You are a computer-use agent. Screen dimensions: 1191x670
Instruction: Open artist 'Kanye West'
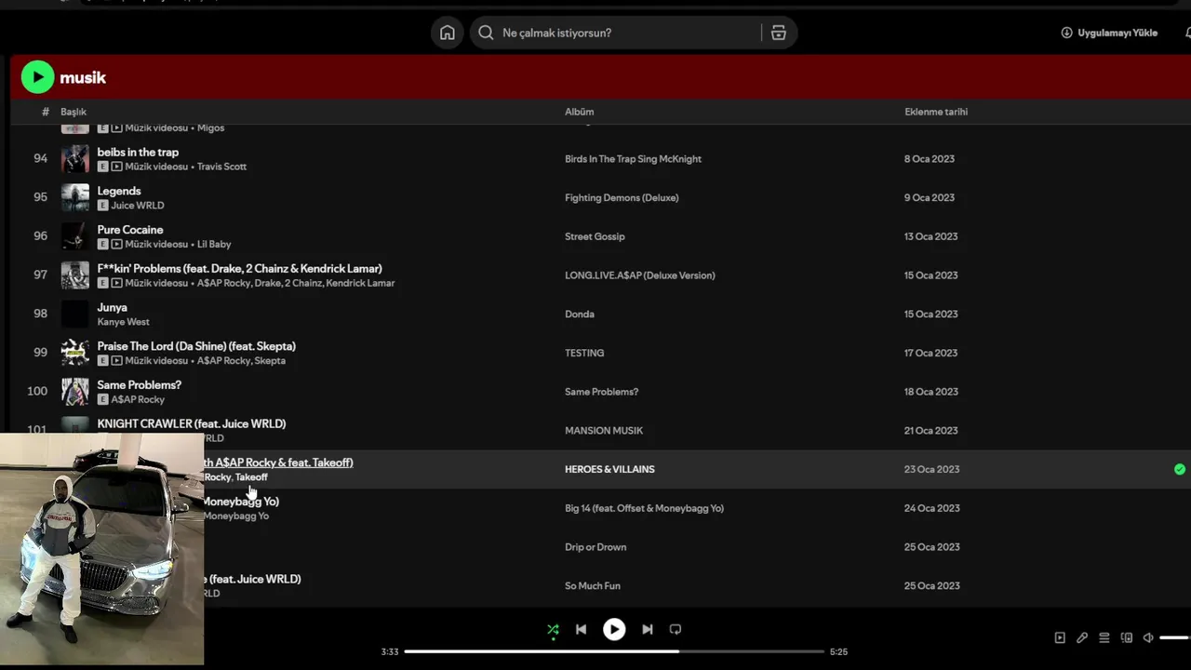123,322
